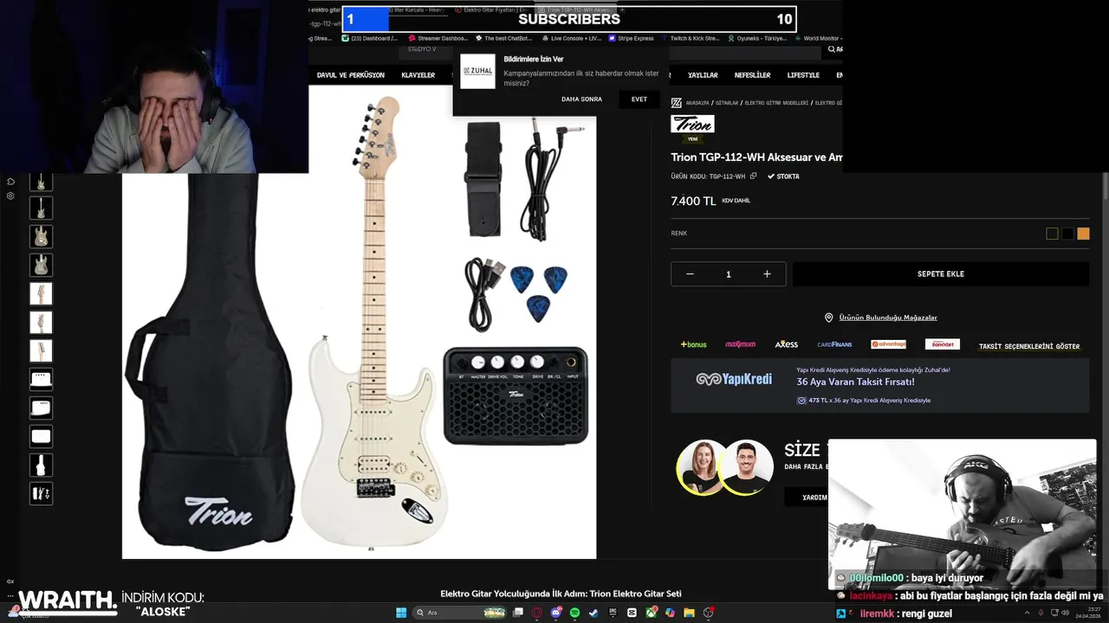Select the first guitar body close-up thumbnail

41,237
